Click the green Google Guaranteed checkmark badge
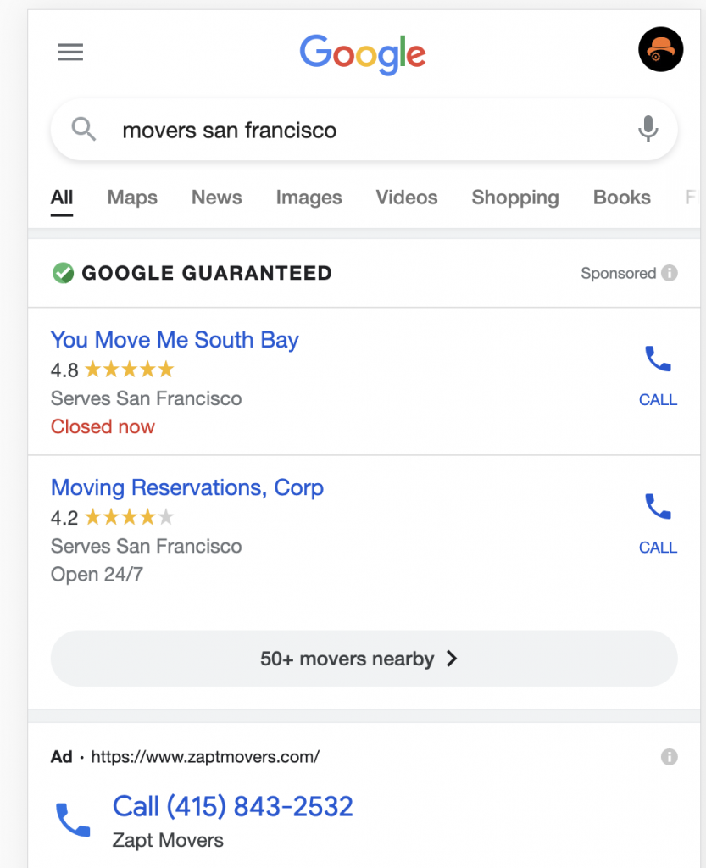Screen dimensions: 706x868 [63, 273]
